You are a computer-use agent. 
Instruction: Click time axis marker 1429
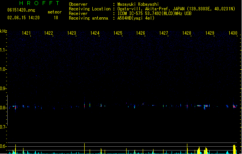coord(210,33)
